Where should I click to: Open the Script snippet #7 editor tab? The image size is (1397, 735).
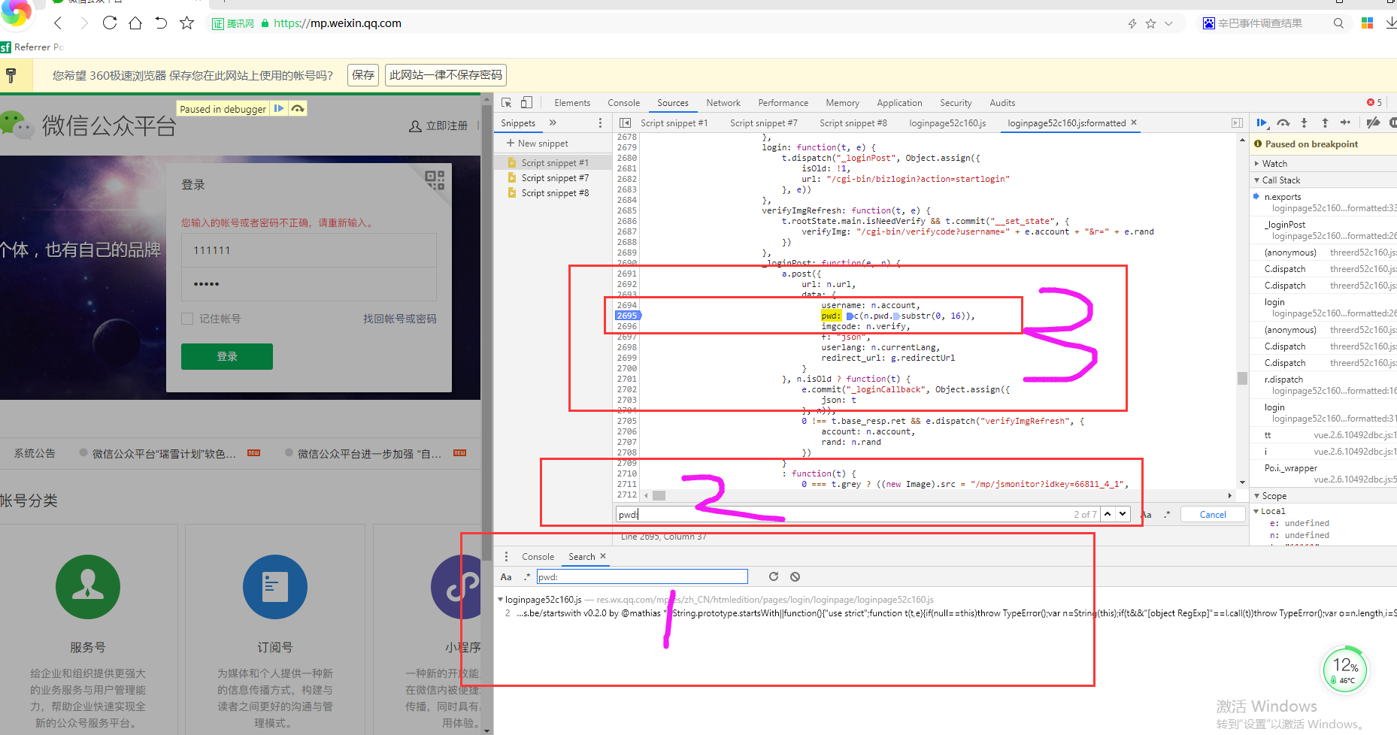(763, 122)
